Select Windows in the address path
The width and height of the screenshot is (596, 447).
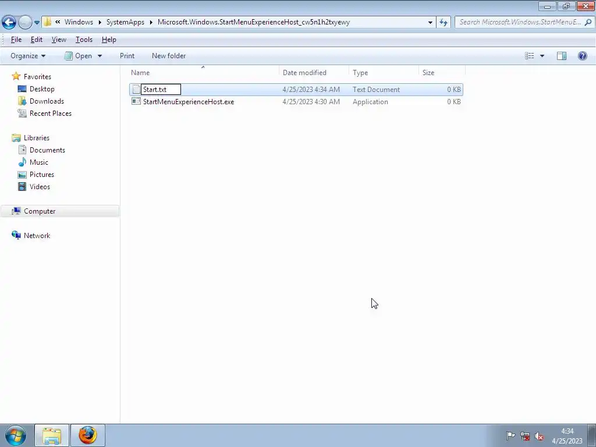point(79,22)
